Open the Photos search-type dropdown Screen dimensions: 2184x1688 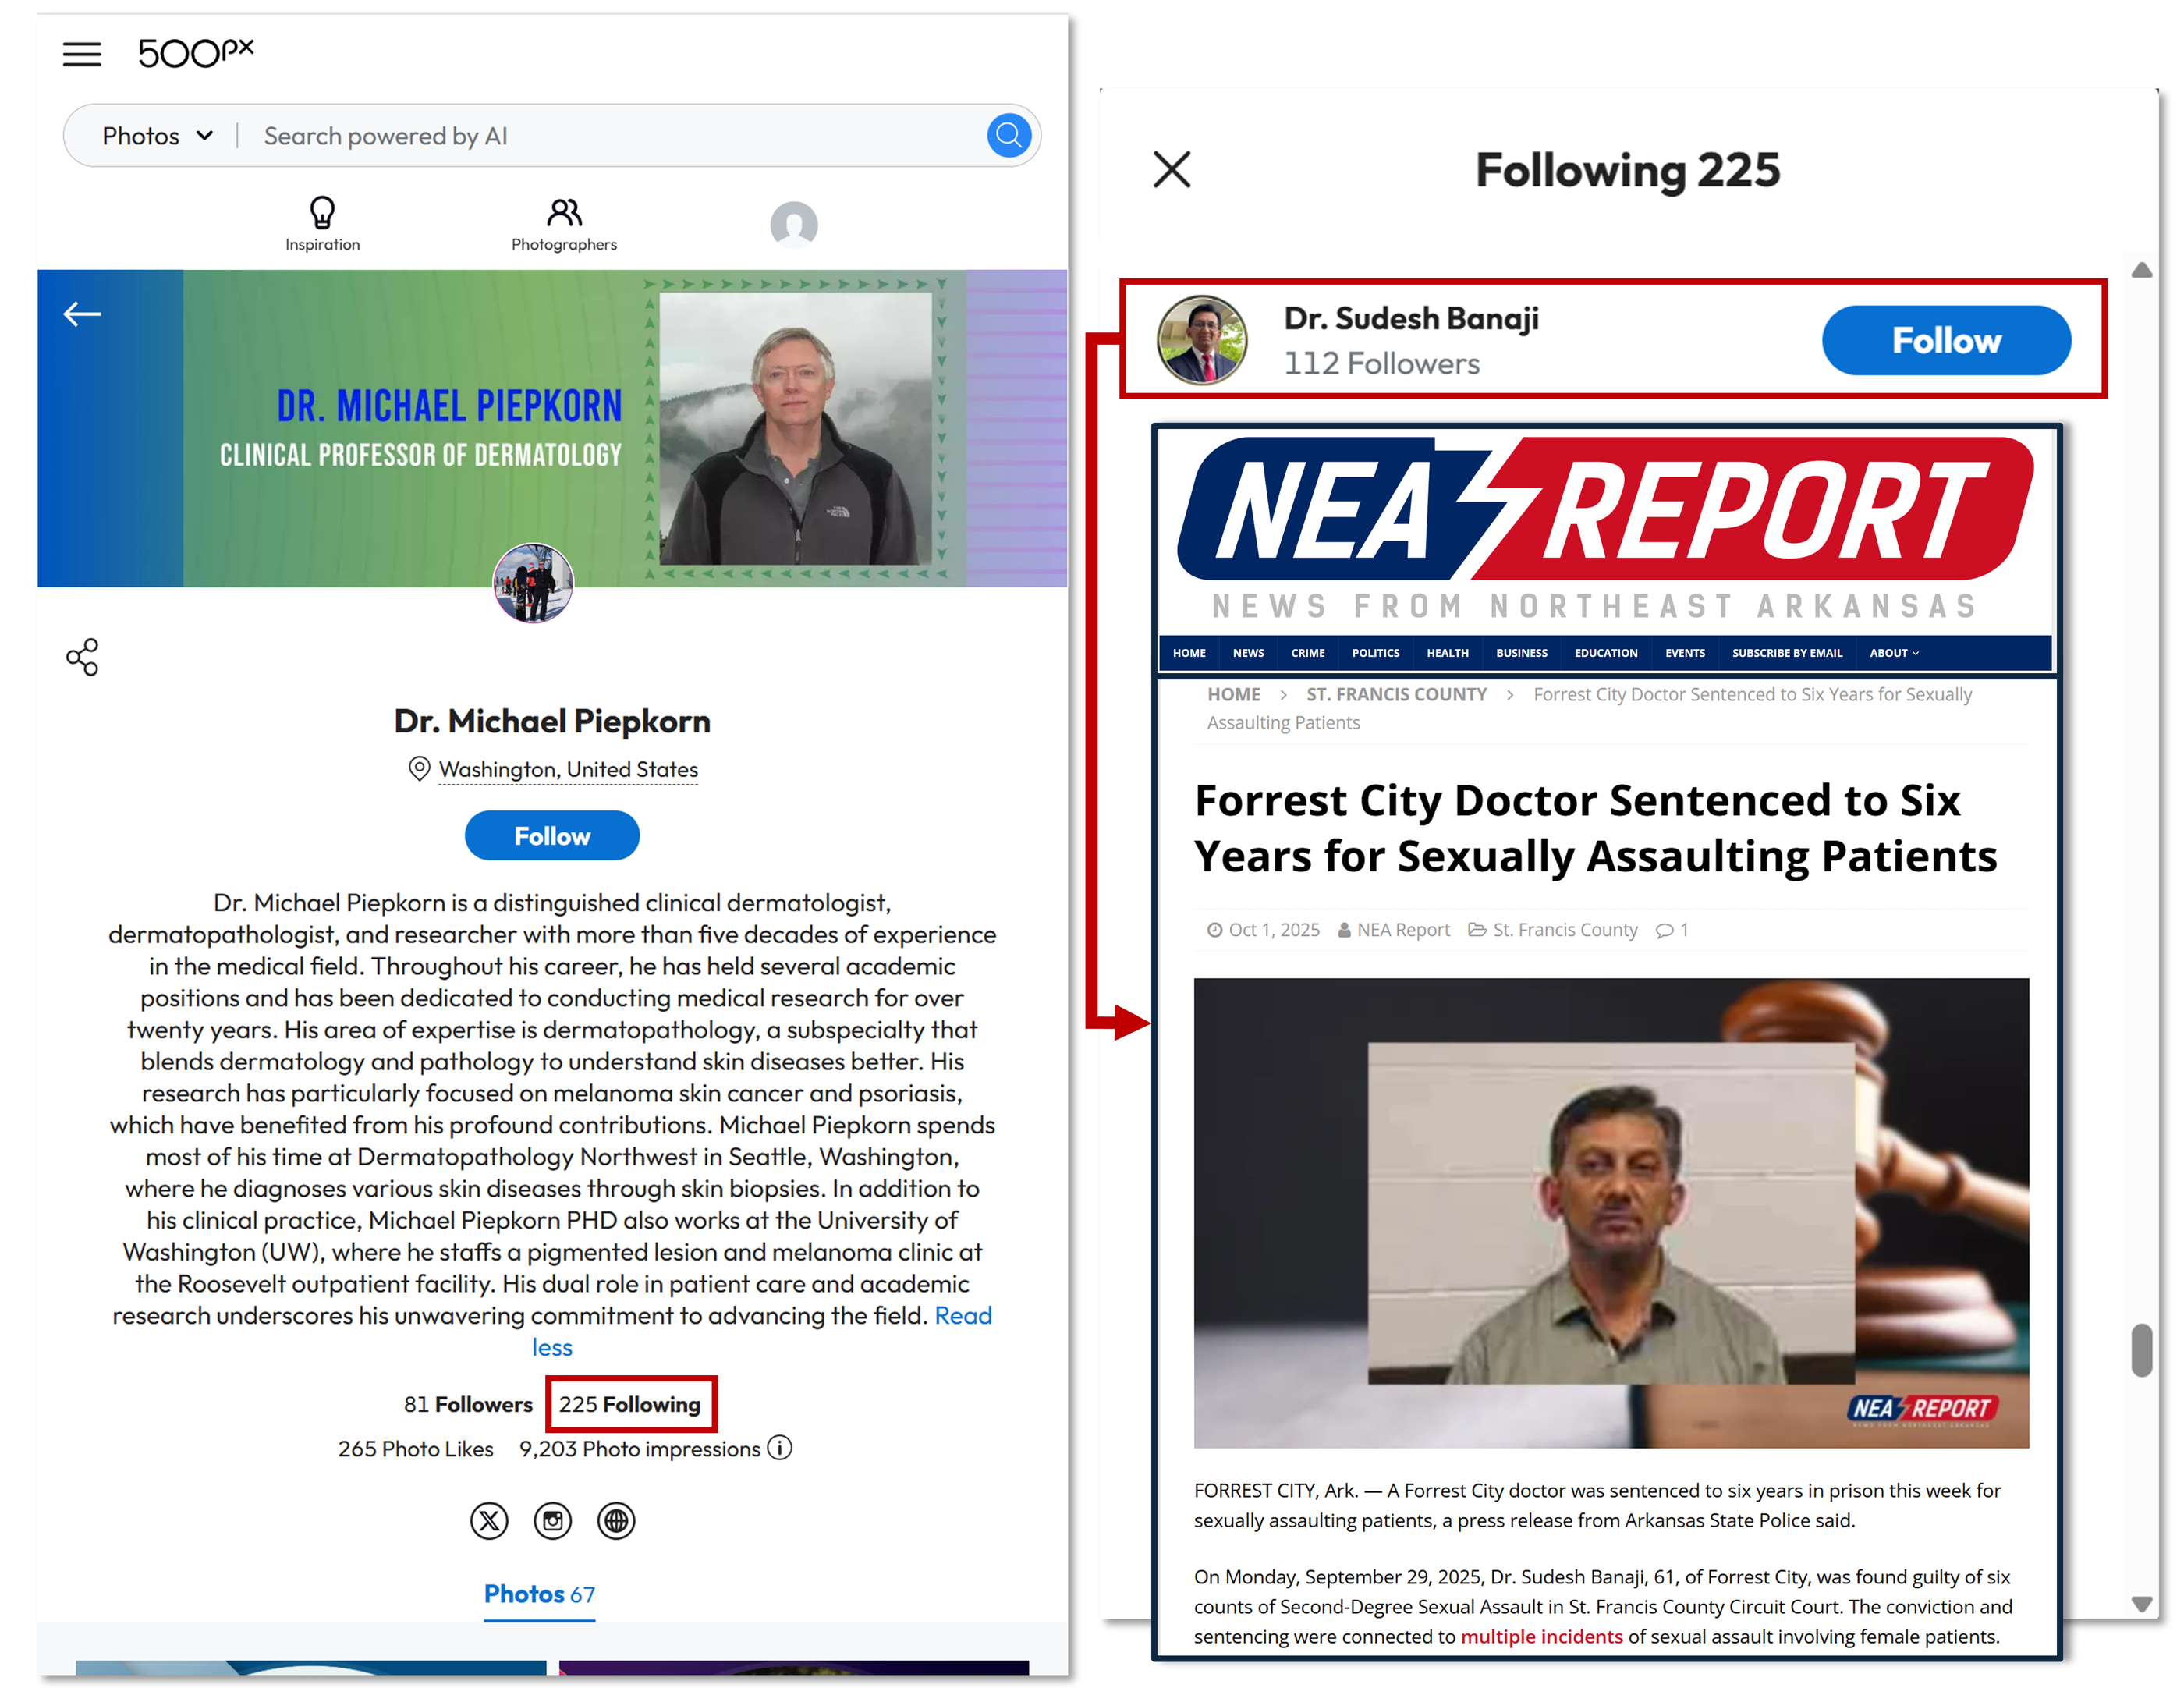tap(157, 136)
